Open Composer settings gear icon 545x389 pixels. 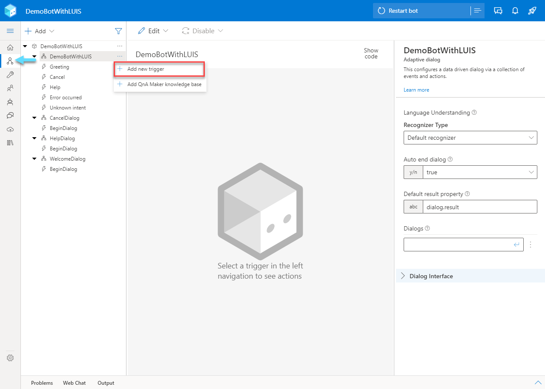10,358
